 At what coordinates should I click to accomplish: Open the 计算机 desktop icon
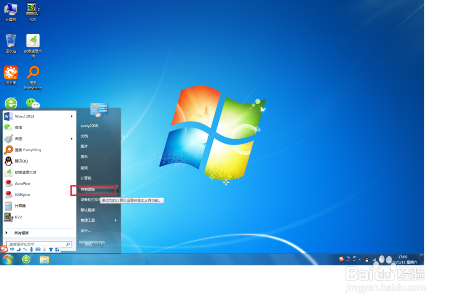tap(11, 12)
